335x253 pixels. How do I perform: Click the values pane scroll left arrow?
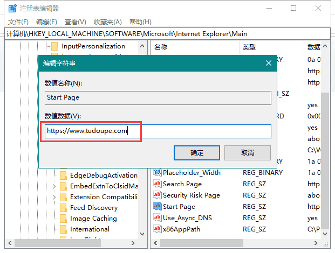(x=155, y=243)
